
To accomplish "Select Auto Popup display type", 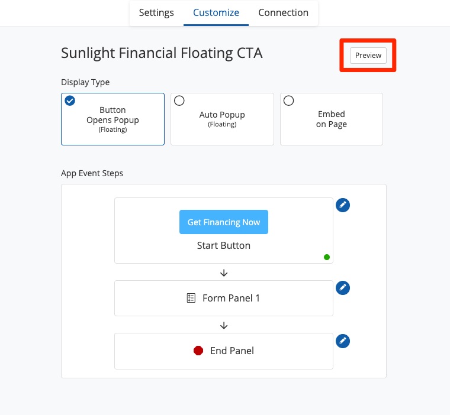I will point(222,119).
